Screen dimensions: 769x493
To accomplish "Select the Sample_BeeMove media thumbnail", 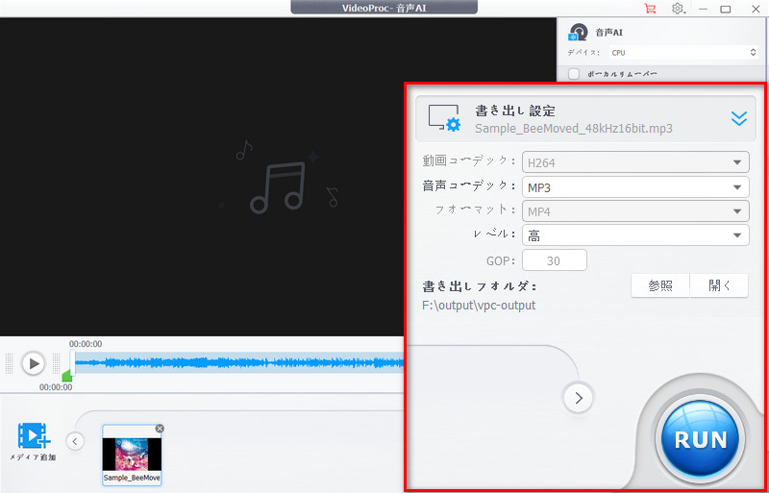I will coord(132,456).
